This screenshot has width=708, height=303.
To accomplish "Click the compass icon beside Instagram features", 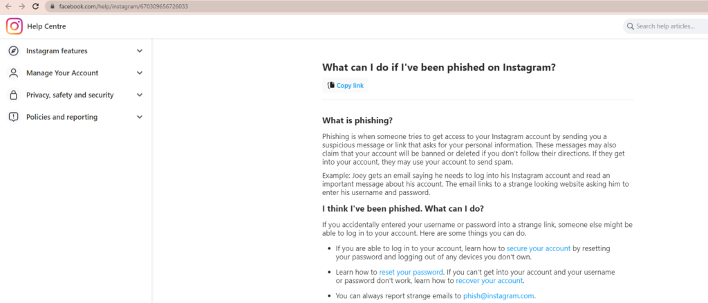I will [14, 51].
